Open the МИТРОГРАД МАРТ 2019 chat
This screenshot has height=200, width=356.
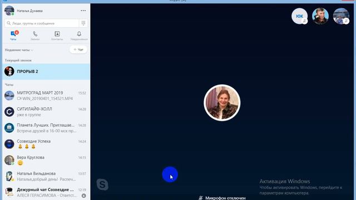46,96
